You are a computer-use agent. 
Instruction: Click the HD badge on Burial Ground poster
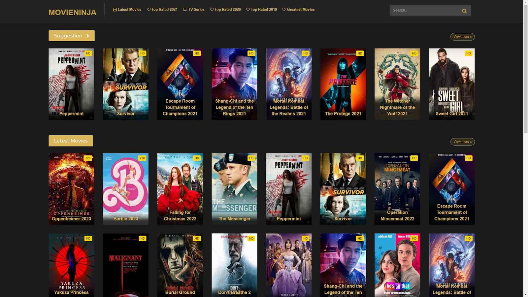[x=197, y=238]
